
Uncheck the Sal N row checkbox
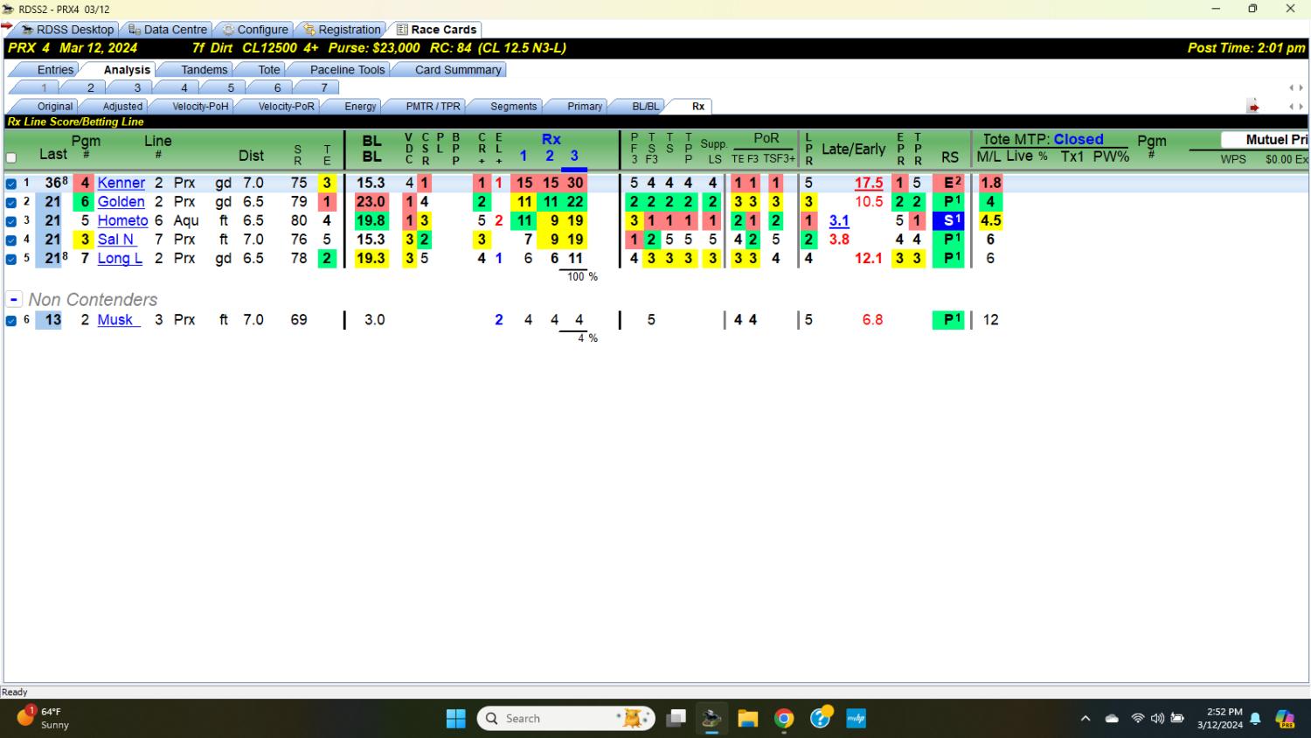coord(11,240)
